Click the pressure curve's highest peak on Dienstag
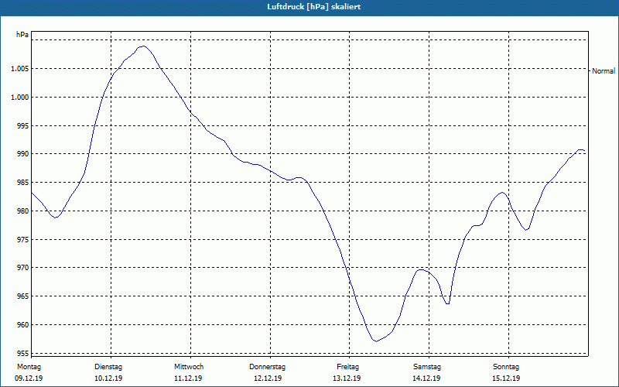Screen dimensions: 619x387 pos(143,46)
